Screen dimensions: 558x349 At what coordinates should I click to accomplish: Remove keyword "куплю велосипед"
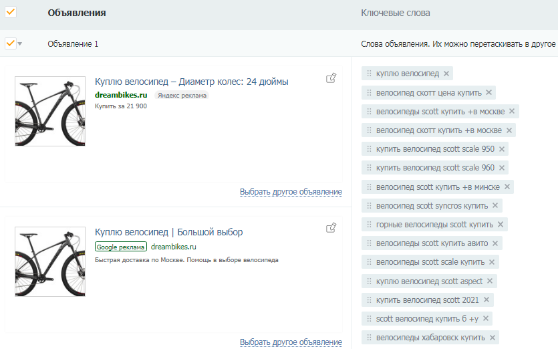click(x=446, y=74)
